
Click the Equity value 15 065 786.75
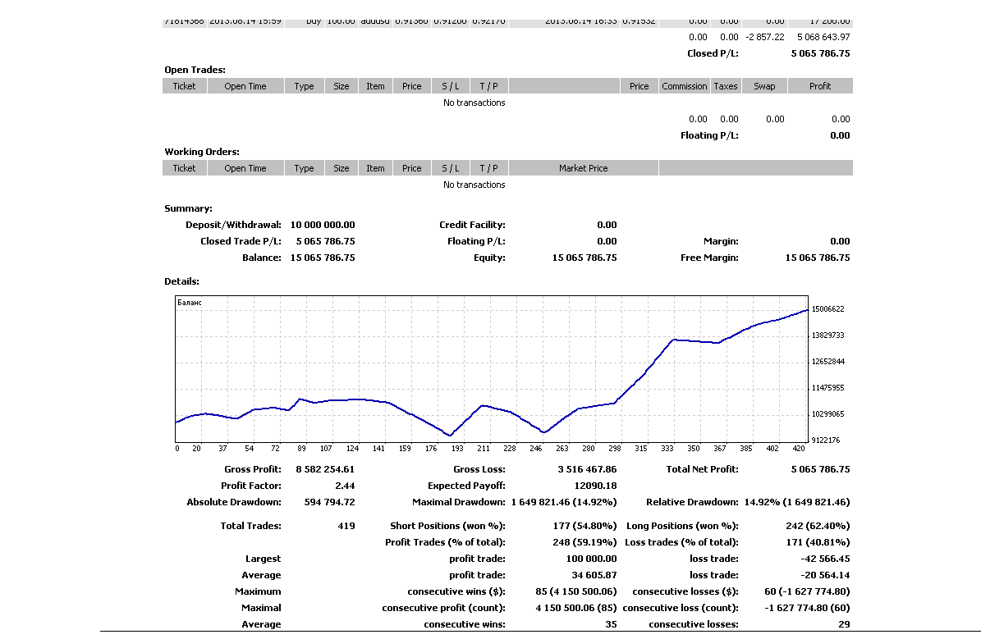pyautogui.click(x=584, y=258)
